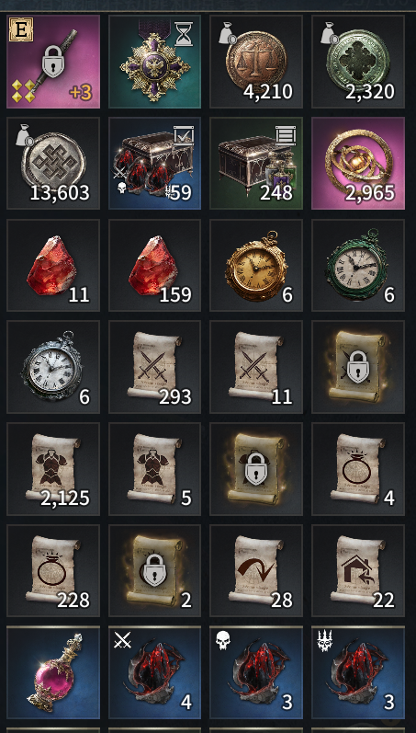416x733 pixels.
Task: Click the purple medal with hourglass timer
Action: coord(155,62)
